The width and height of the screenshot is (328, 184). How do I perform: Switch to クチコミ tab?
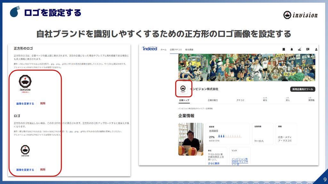point(240,100)
